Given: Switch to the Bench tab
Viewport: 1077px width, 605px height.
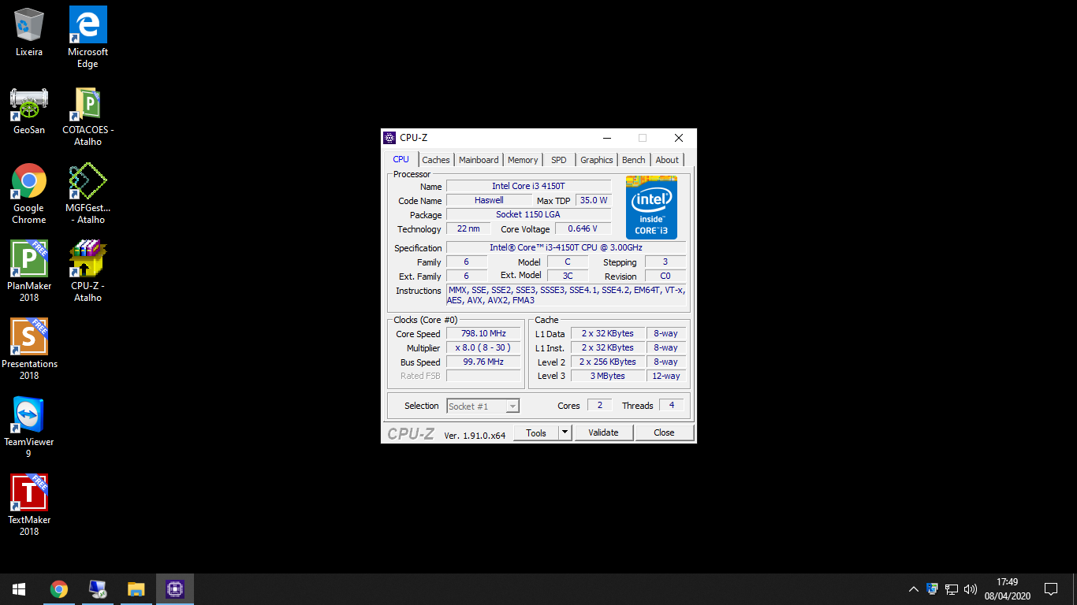Looking at the screenshot, I should 634,160.
